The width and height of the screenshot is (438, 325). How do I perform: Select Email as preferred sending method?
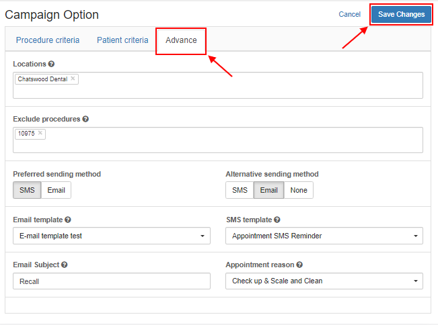click(56, 190)
